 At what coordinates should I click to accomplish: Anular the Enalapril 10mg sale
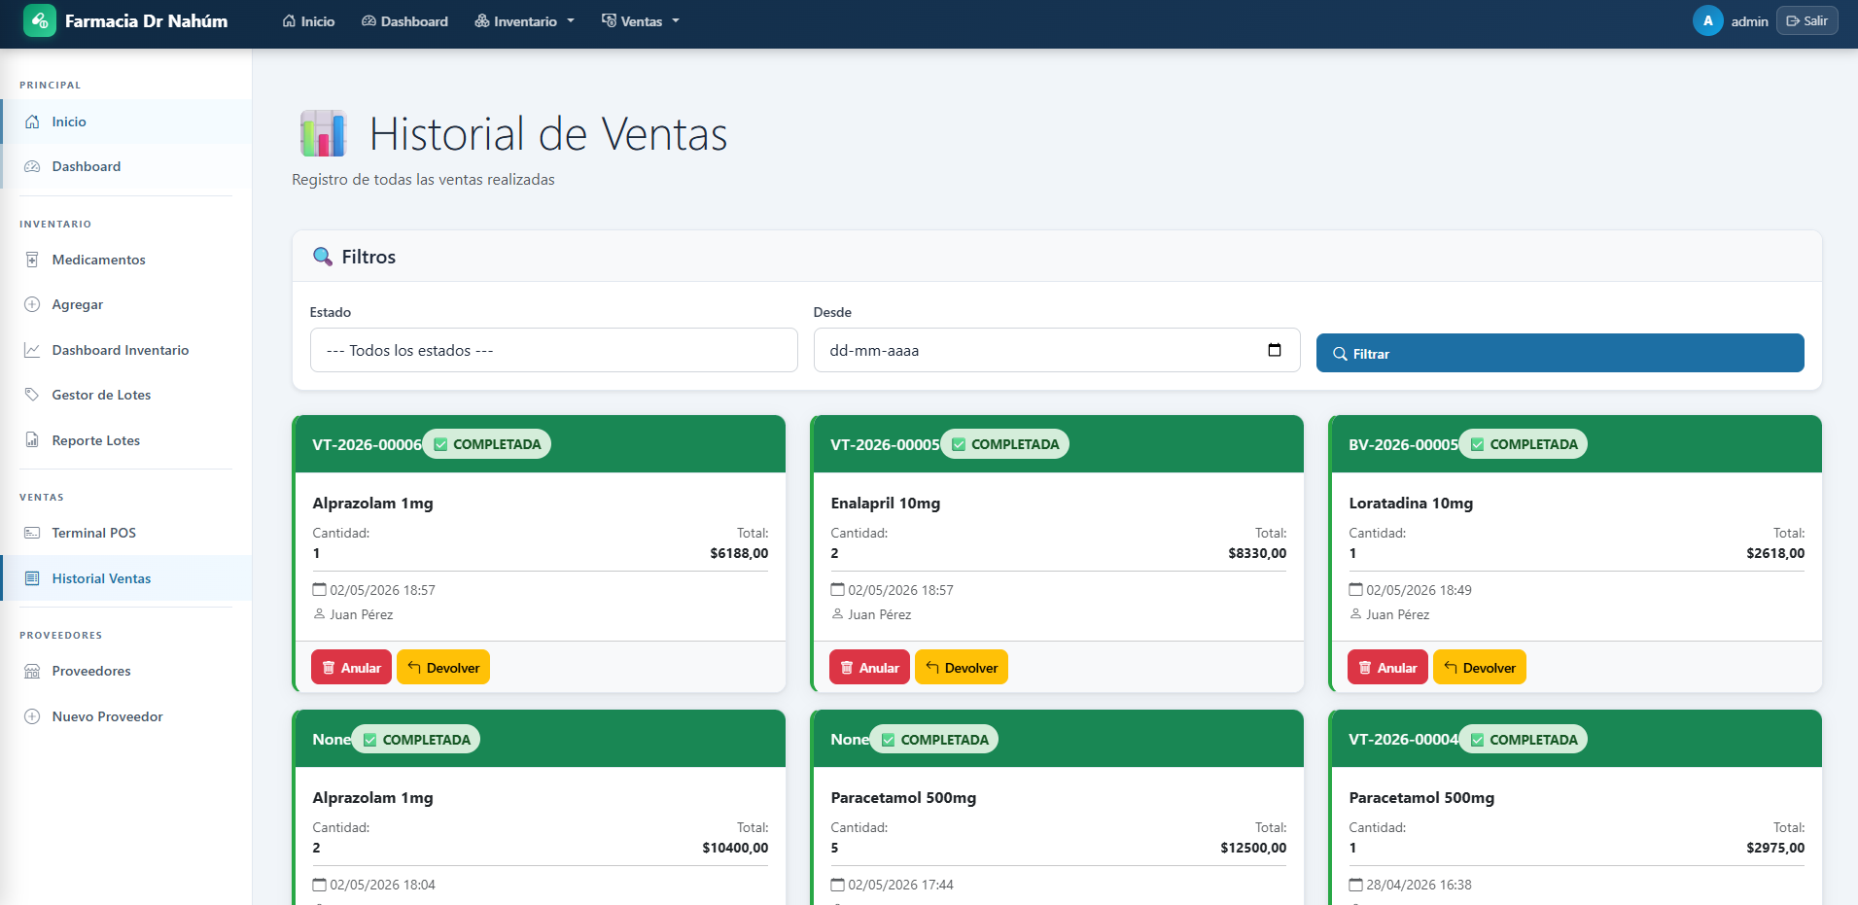(x=869, y=667)
